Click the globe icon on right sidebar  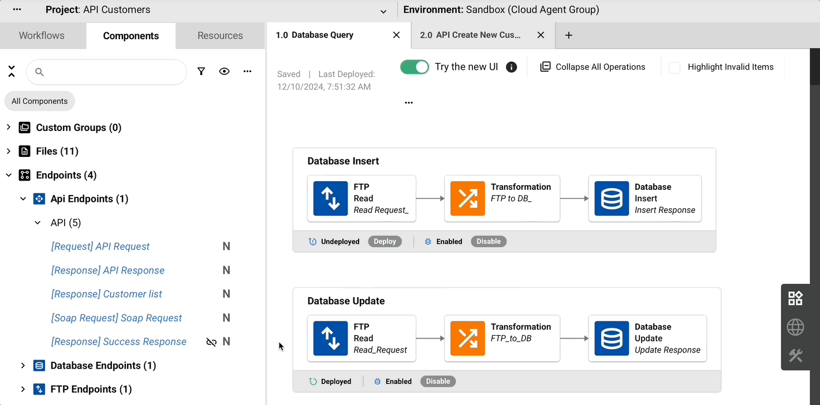pos(795,327)
